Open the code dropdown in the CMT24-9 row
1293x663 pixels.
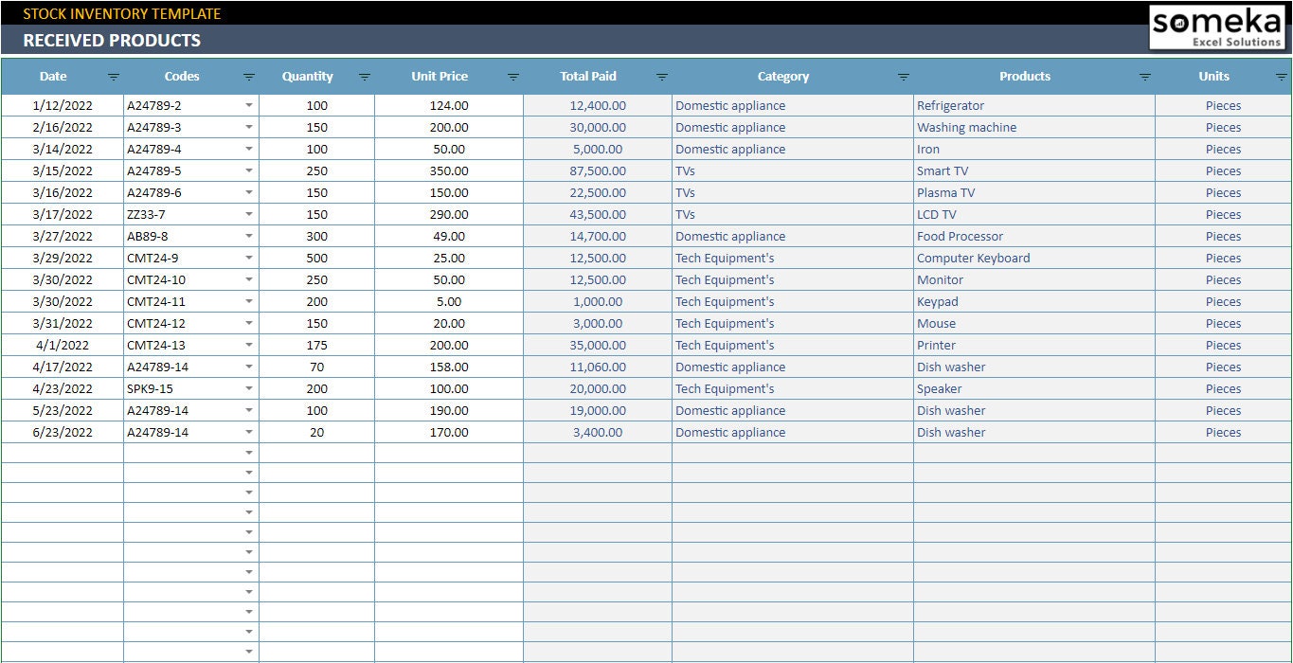250,258
